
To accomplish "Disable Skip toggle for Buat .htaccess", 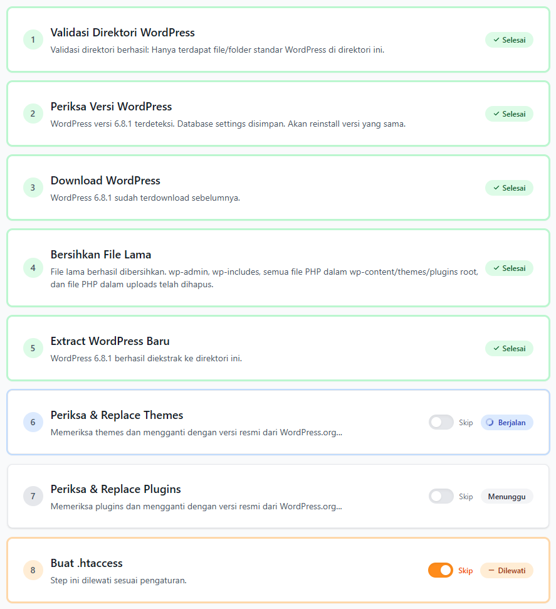I will click(x=441, y=570).
